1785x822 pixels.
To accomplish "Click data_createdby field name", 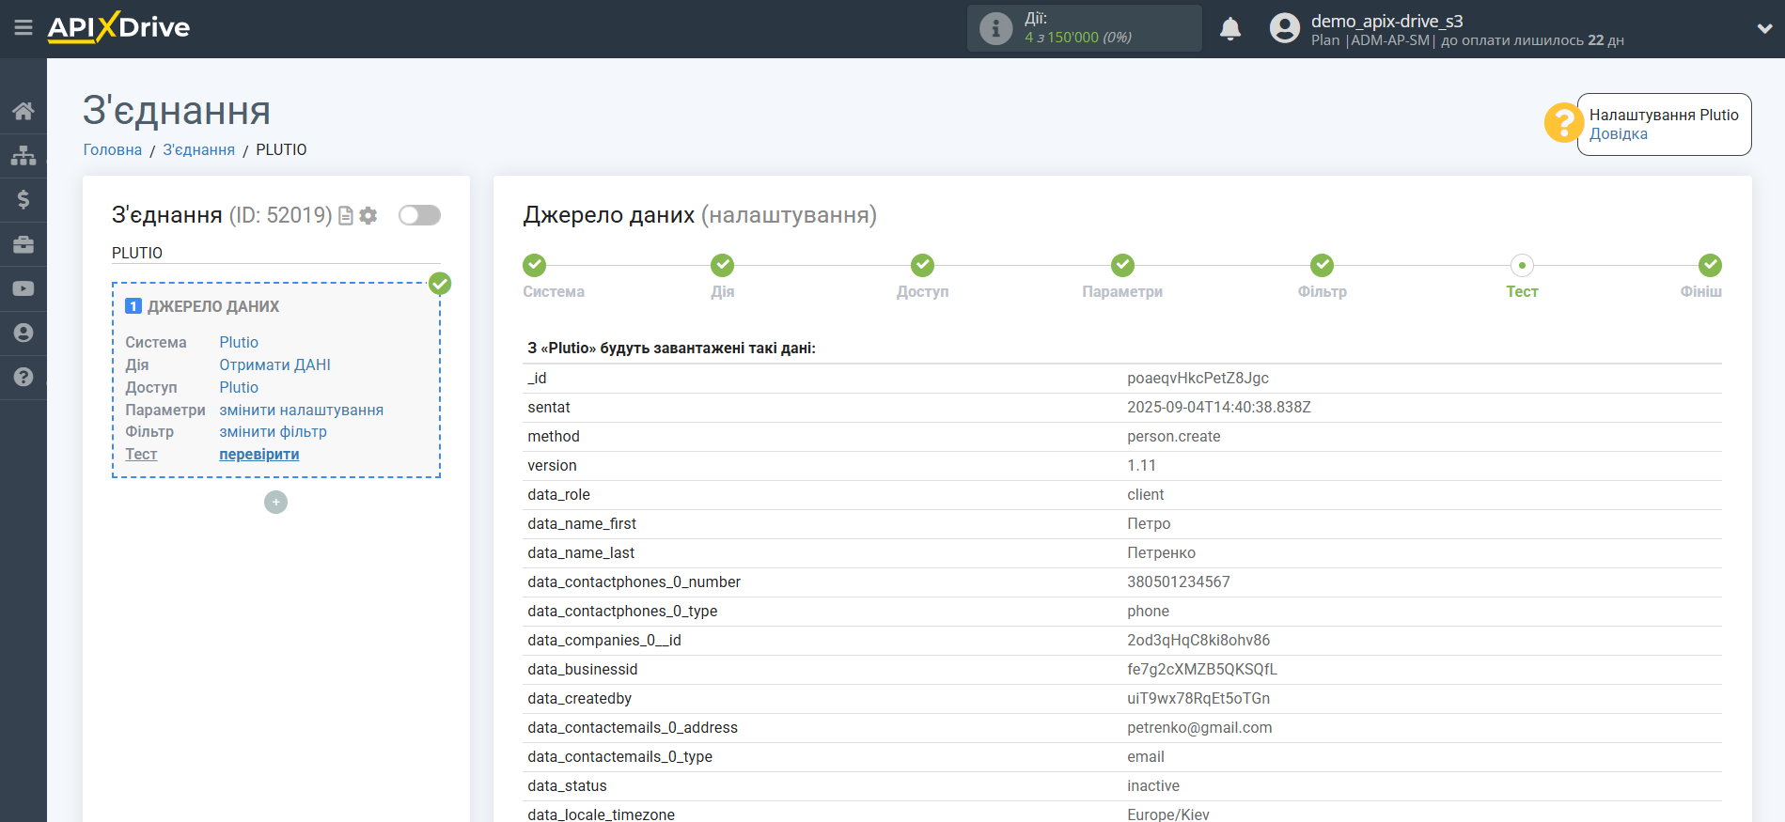I will (579, 698).
